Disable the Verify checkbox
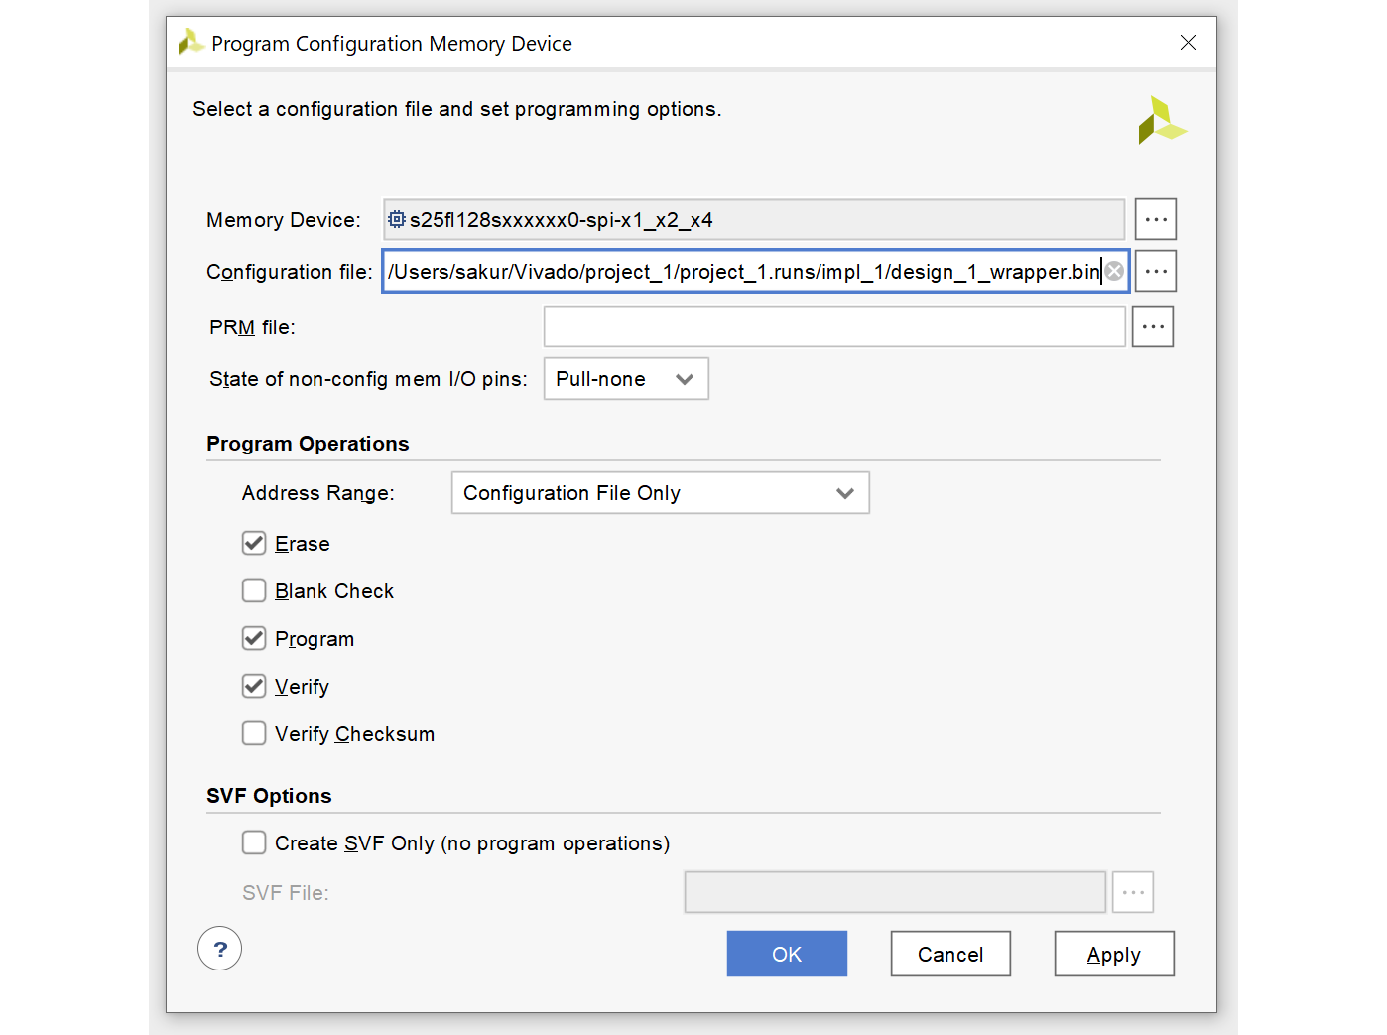 (254, 686)
